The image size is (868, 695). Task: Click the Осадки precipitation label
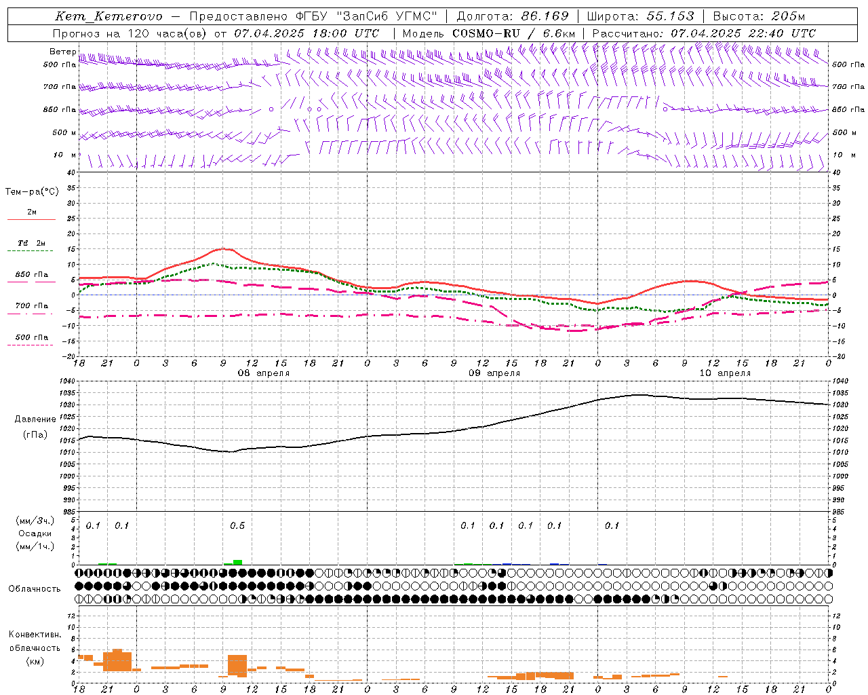35,533
